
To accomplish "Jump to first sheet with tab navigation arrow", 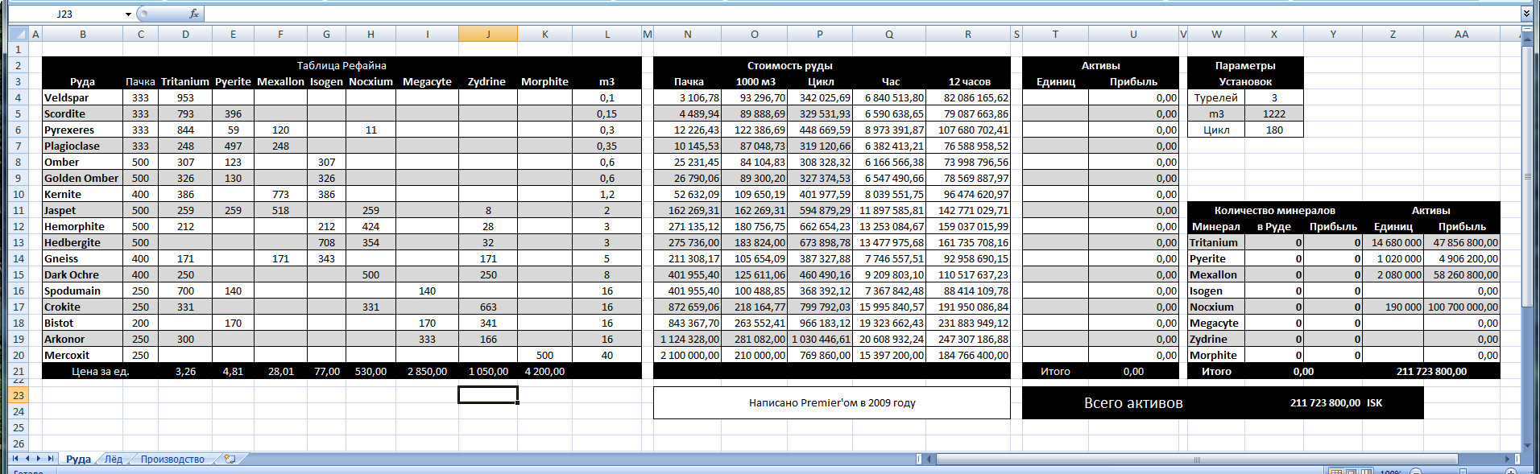I will click(15, 459).
